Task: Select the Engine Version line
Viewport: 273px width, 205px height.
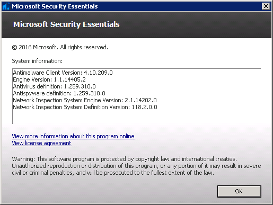Action: click(x=49, y=79)
